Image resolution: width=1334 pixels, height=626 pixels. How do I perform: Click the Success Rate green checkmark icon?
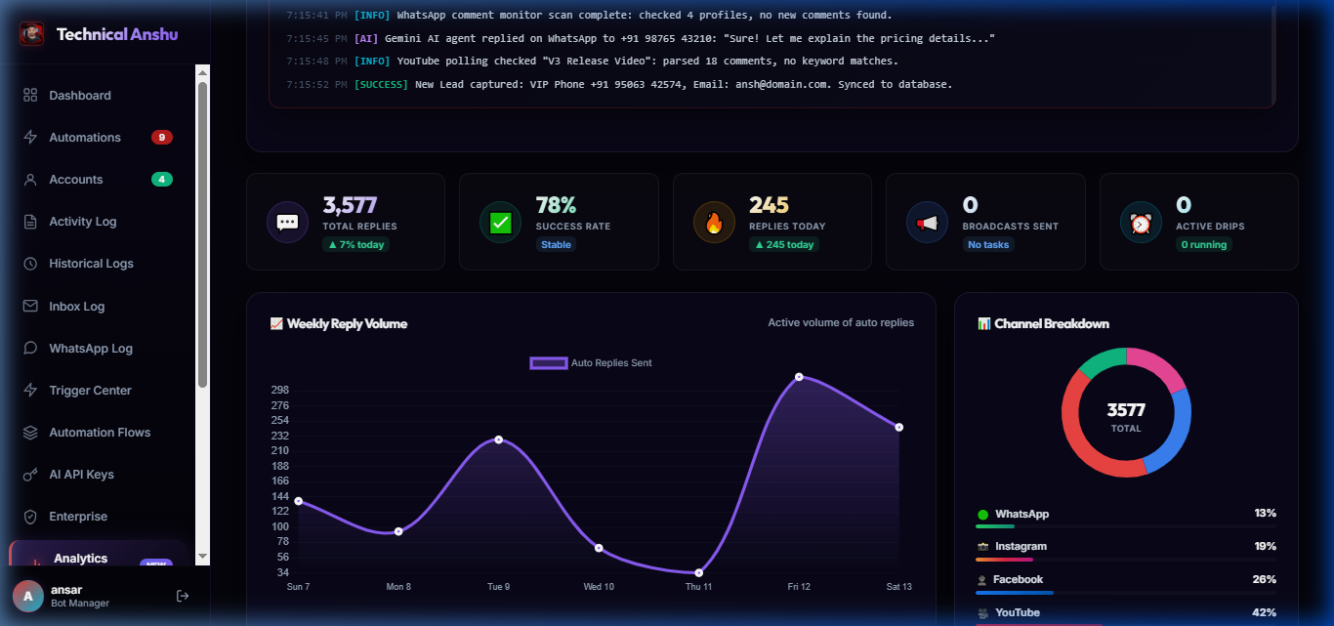[x=500, y=222]
